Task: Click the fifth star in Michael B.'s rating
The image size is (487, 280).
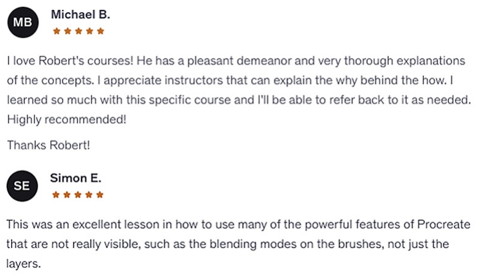Action: pyautogui.click(x=100, y=31)
